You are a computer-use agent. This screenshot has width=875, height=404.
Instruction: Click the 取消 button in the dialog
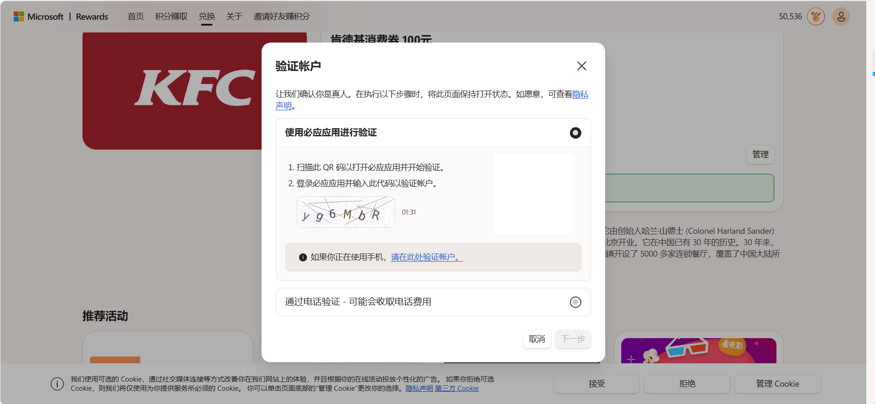537,339
